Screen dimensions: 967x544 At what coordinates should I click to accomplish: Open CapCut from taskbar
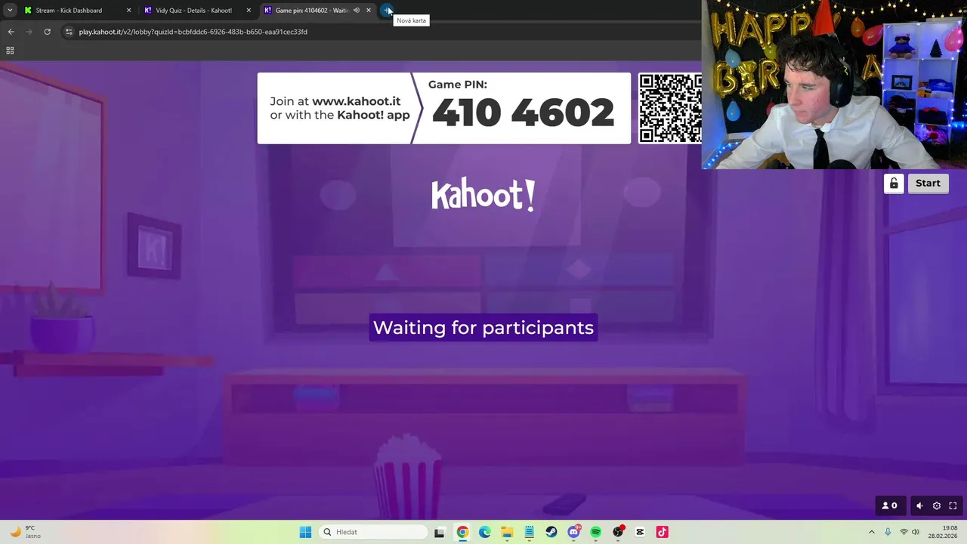pos(641,532)
